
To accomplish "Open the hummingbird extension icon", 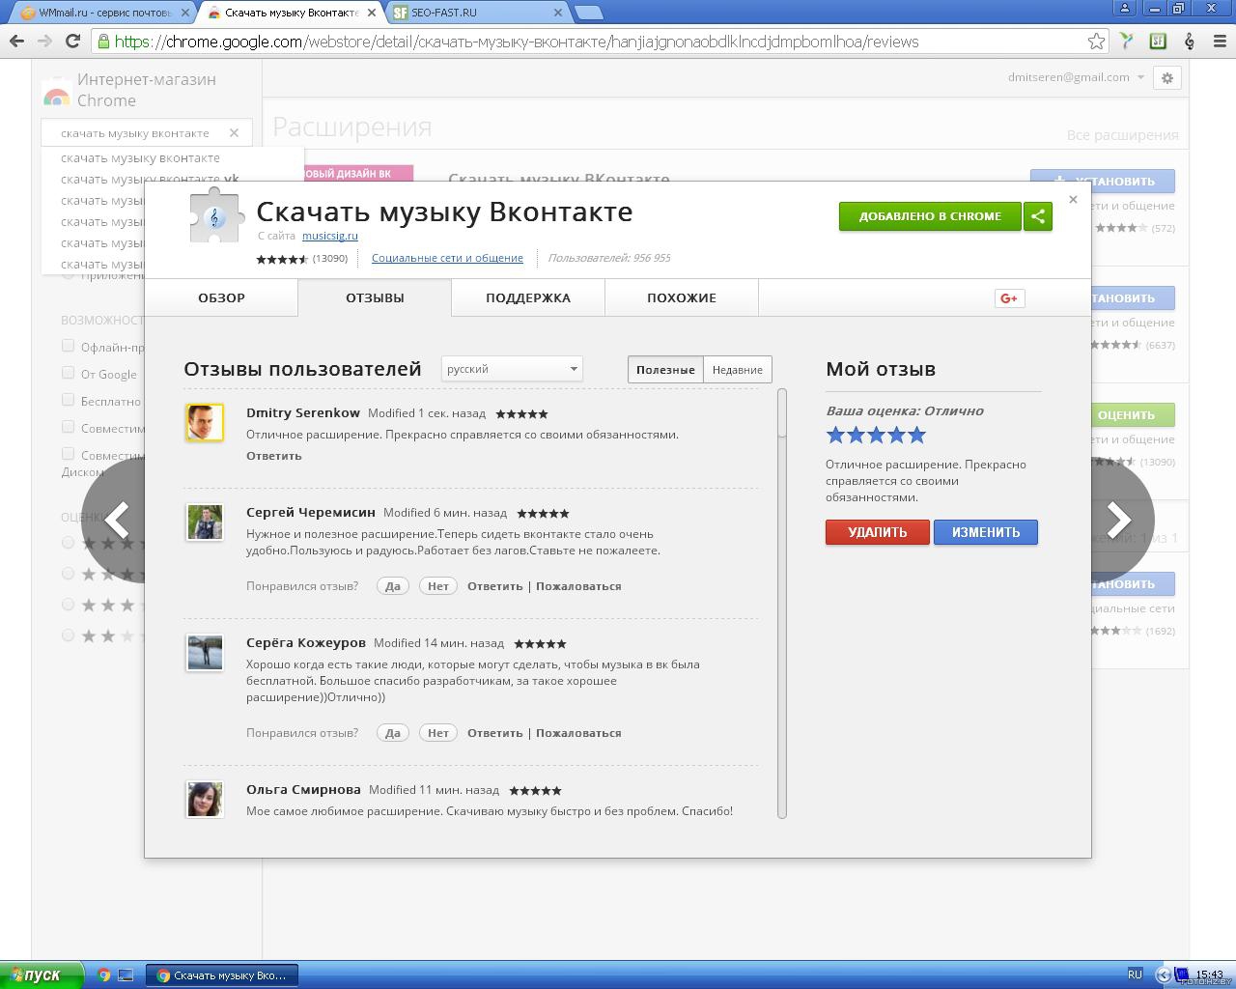I will pos(1126,41).
